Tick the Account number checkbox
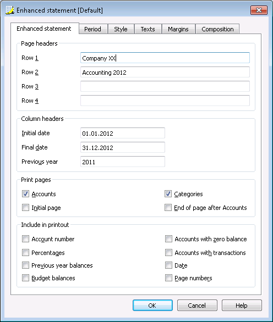The height and width of the screenshot is (322, 273). [x=25, y=239]
